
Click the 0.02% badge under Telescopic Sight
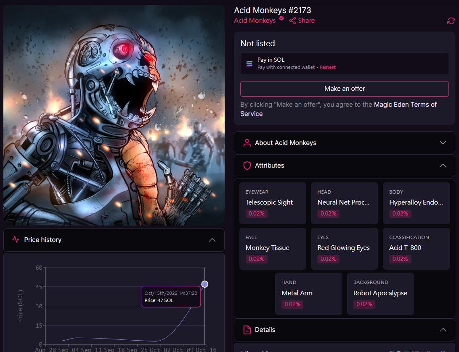[257, 213]
